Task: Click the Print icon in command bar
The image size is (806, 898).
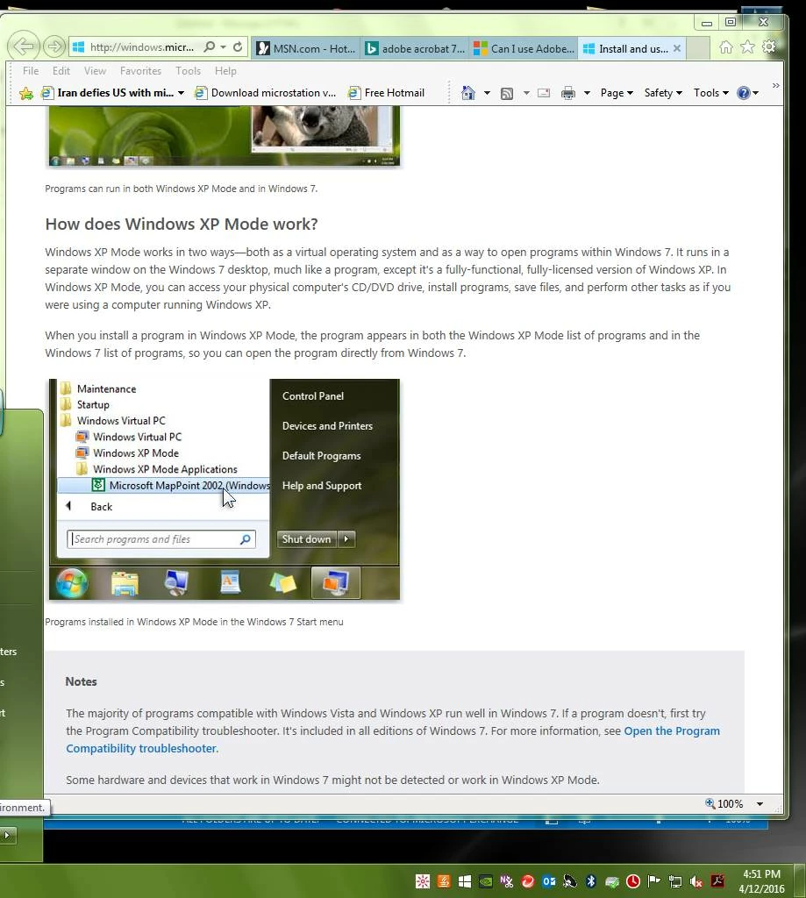Action: (x=567, y=93)
